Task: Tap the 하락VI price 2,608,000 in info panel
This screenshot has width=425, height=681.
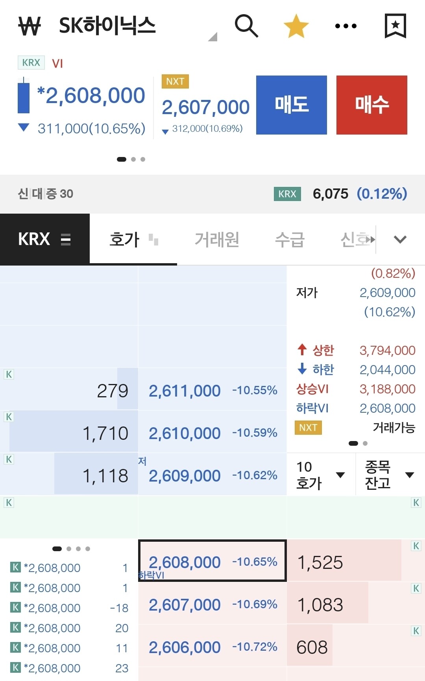Action: point(388,408)
